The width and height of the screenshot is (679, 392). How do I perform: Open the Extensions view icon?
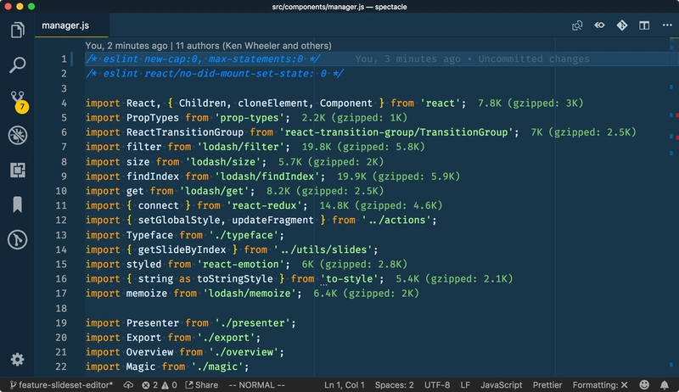pos(17,170)
